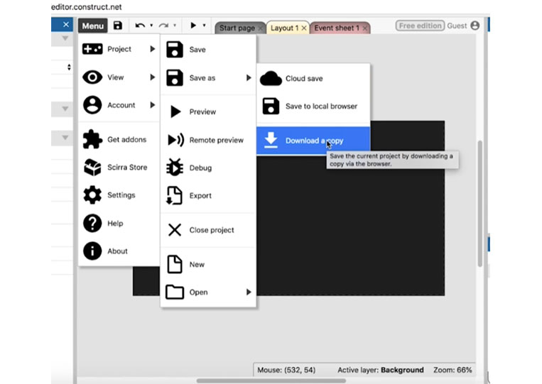Screen dimensions: 542x384
Task: Click the Settings gear icon
Action: pyautogui.click(x=92, y=195)
